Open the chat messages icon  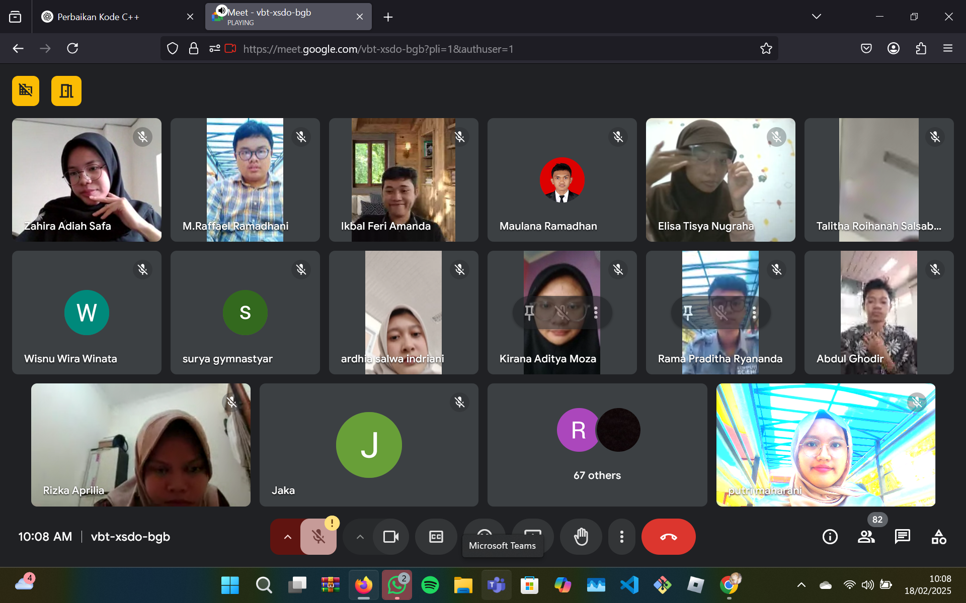[902, 537]
